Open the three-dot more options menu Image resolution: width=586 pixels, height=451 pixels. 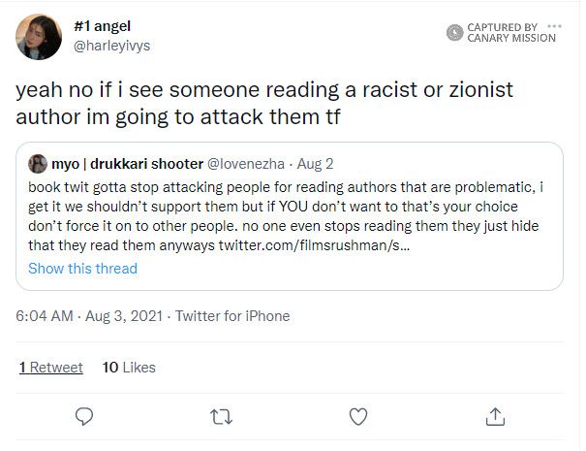click(x=553, y=25)
